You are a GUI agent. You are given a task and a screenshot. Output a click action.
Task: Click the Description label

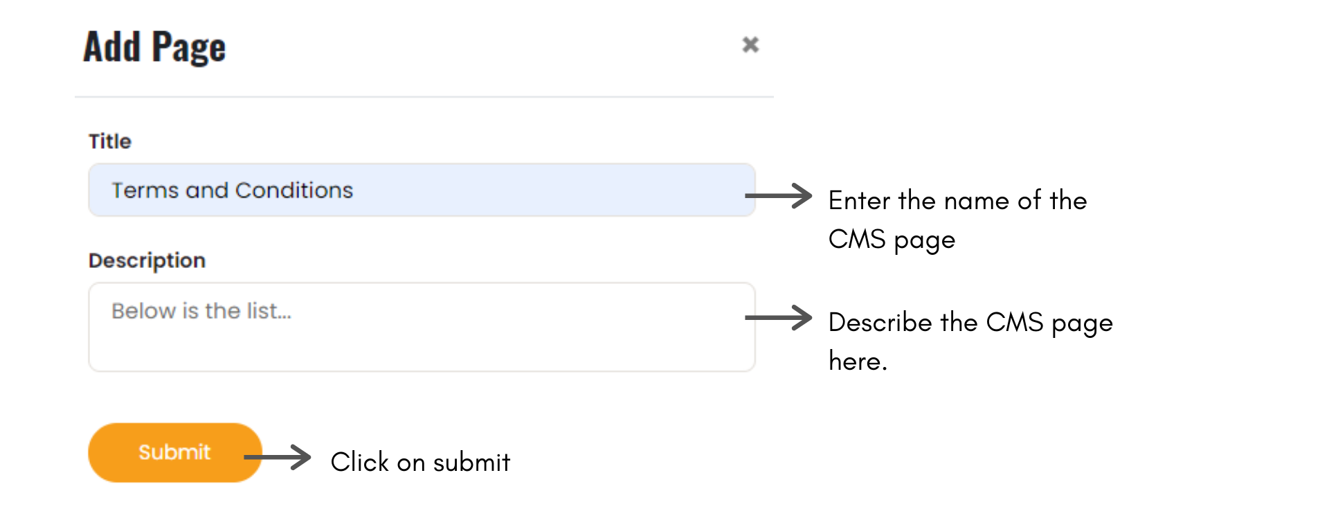tap(147, 260)
